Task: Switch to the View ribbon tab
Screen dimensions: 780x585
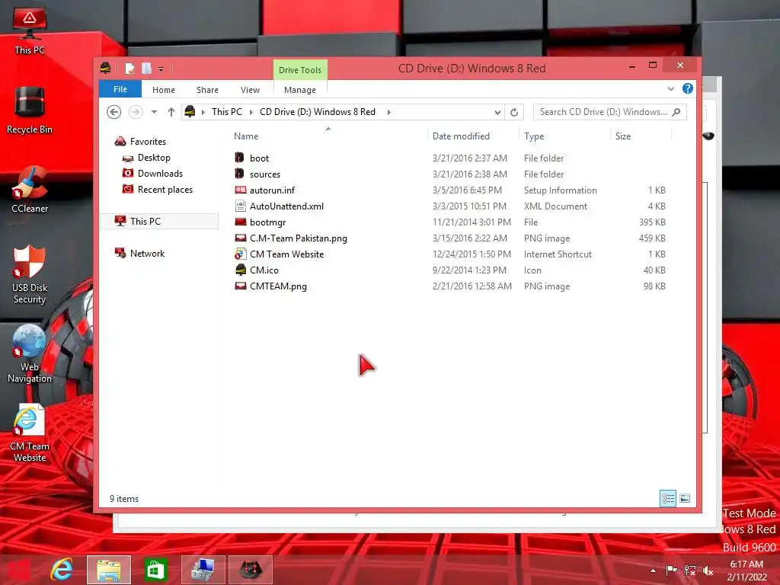Action: click(x=250, y=90)
